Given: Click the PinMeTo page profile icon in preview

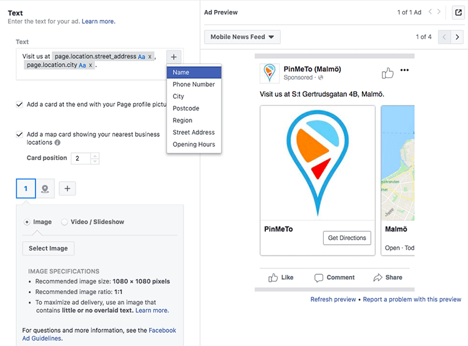Looking at the screenshot, I should (x=270, y=73).
